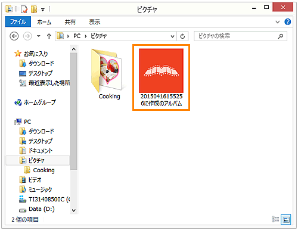Open the ファイル ribbon tab
298x230 pixels.
[18, 21]
